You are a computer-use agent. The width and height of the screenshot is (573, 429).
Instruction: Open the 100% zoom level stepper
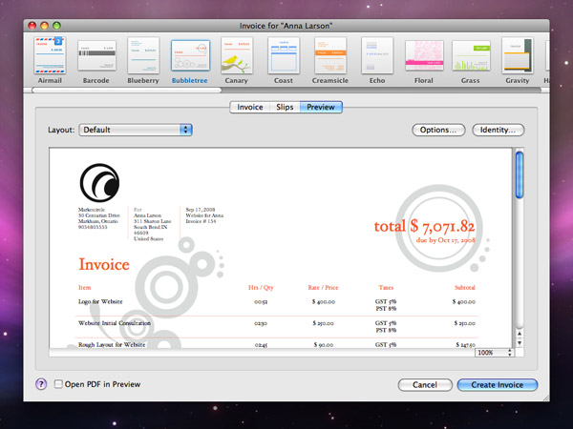point(495,353)
